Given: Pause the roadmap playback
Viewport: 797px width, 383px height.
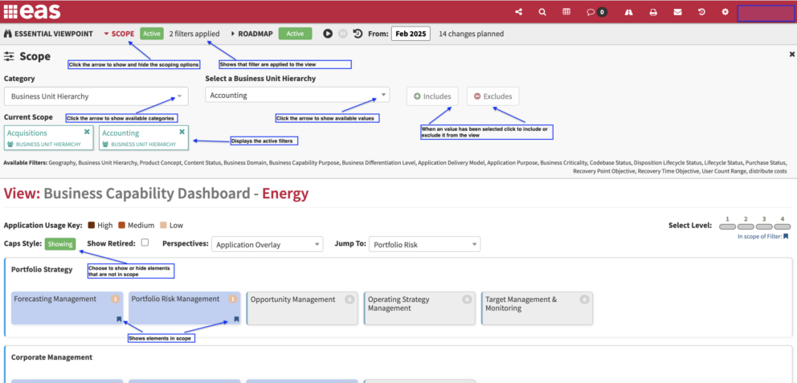Looking at the screenshot, I should click(x=342, y=34).
